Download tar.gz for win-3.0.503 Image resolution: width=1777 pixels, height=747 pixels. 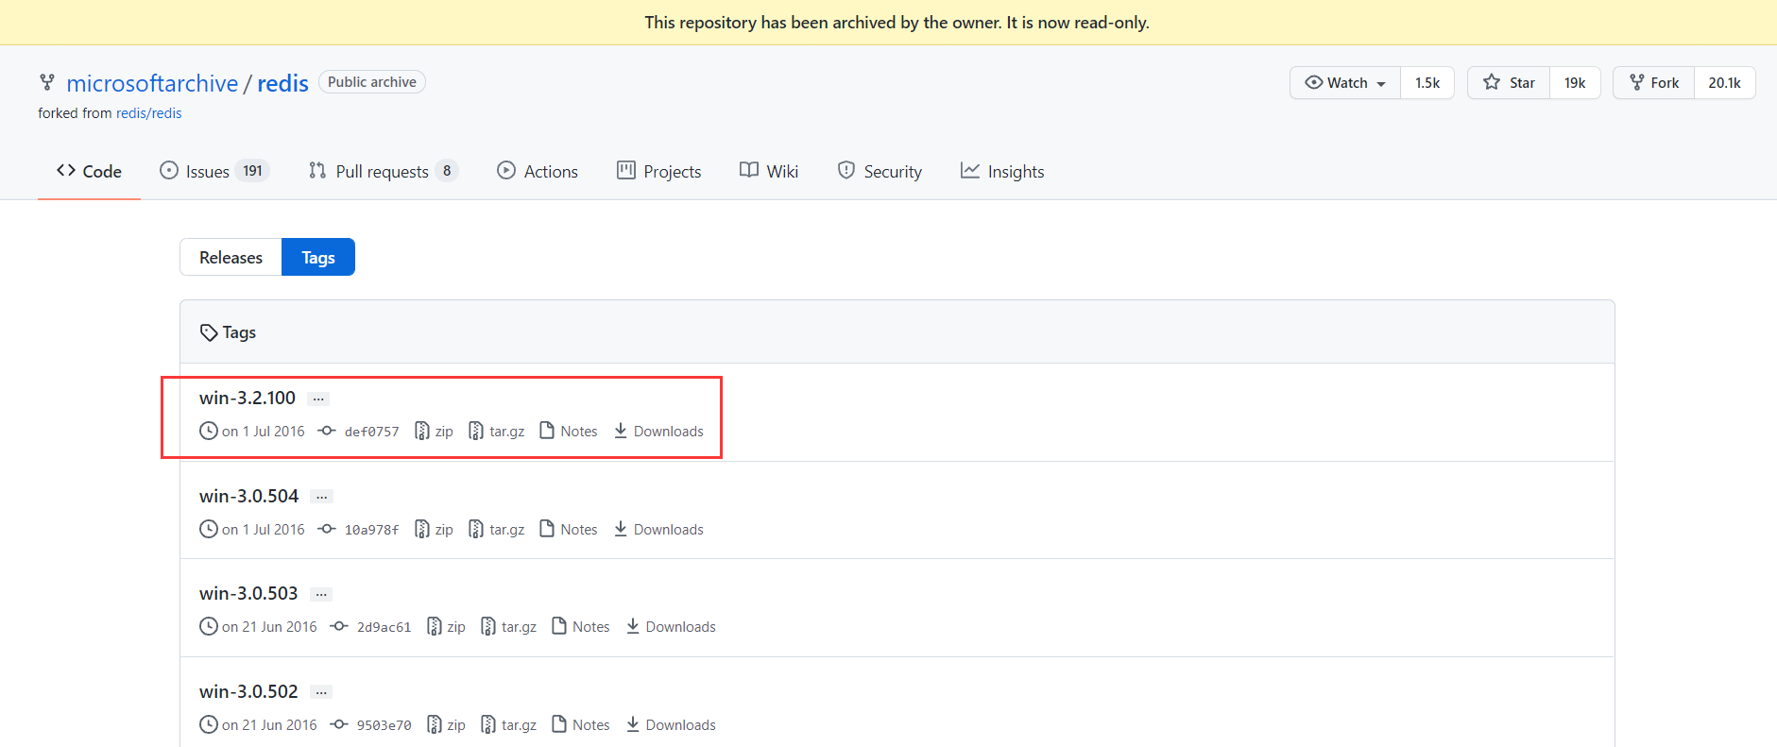pyautogui.click(x=509, y=627)
